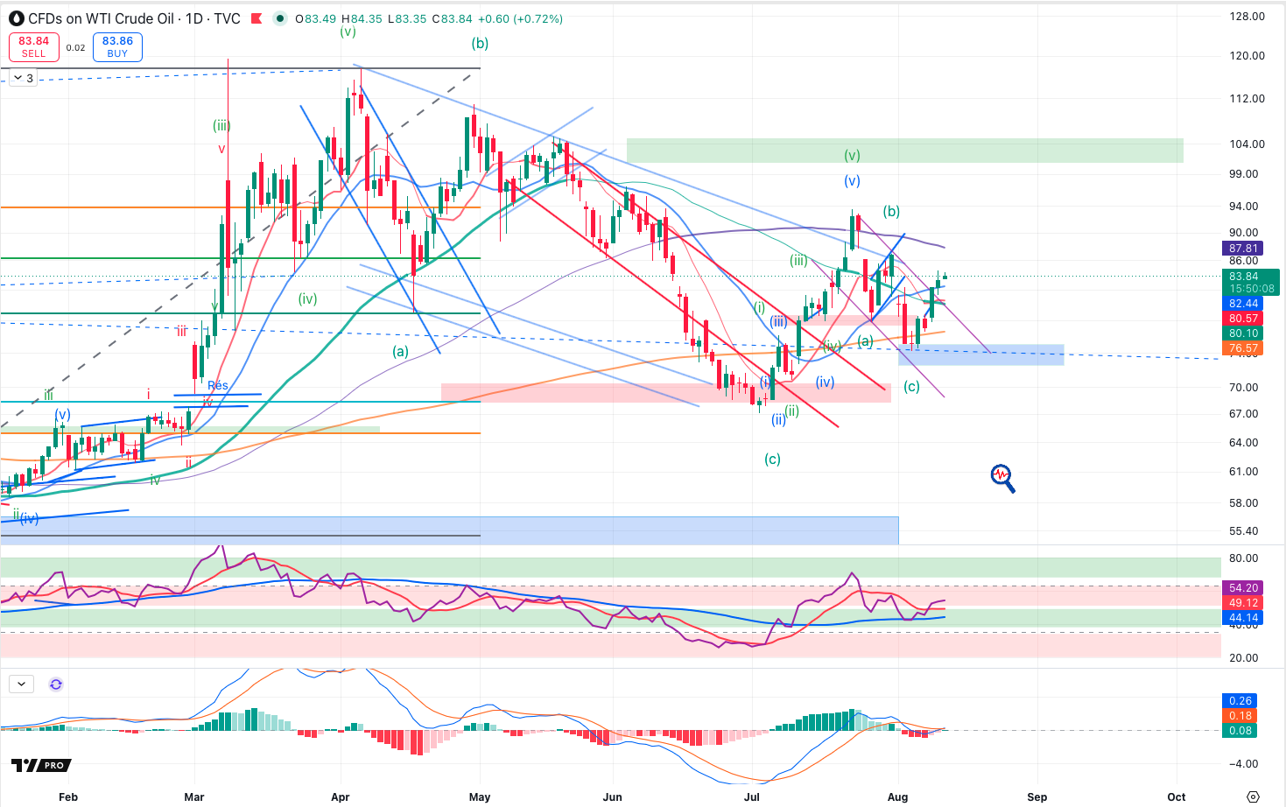
Task: Click the WTI Crude Oil symbol logo icon
Action: point(16,18)
